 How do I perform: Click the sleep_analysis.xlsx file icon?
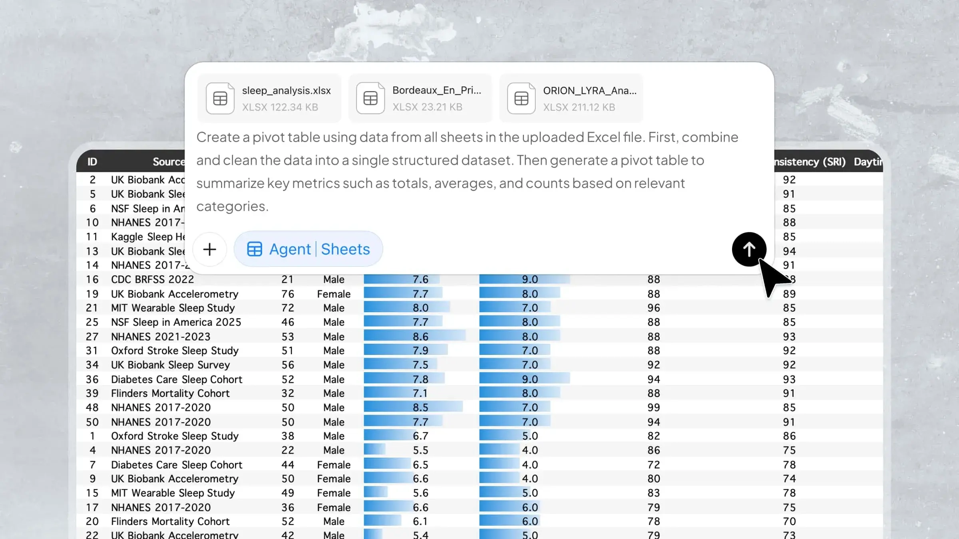[220, 98]
